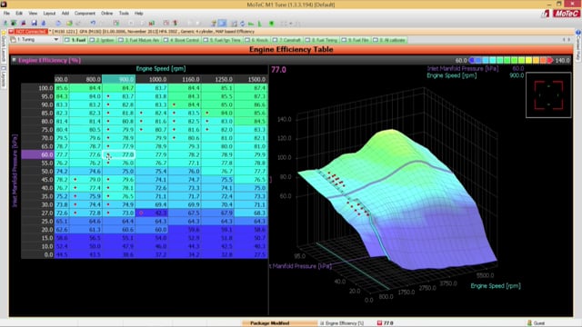Screen dimensions: 582x327
Task: Click the Engine Efficiency panel header icon
Action: point(14,60)
